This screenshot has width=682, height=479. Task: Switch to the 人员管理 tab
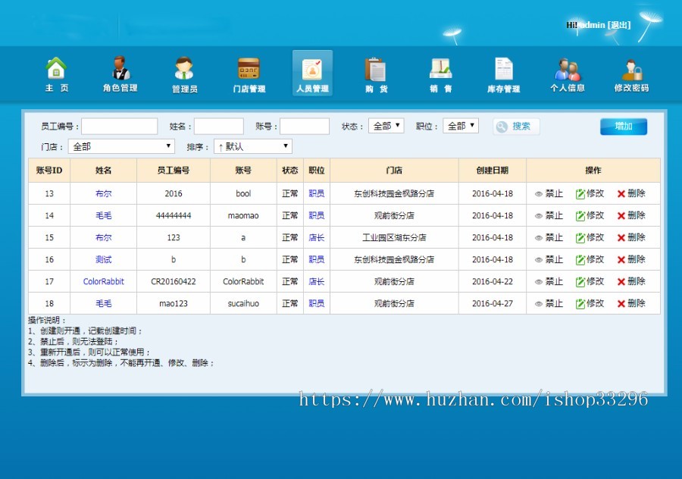click(x=312, y=72)
